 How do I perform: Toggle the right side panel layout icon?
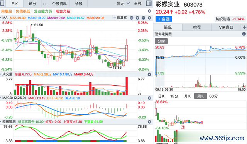pos(149,3)
